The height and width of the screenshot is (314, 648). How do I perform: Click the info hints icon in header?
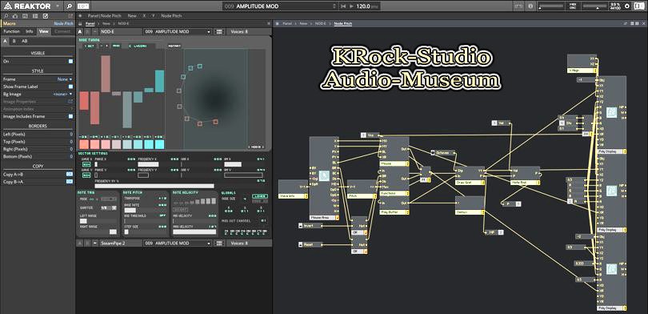[530, 6]
